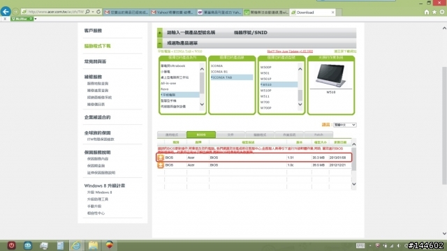This screenshot has height=251, width=447.
Task: Select ICONIA B1 in brand list
Action: click(219, 72)
